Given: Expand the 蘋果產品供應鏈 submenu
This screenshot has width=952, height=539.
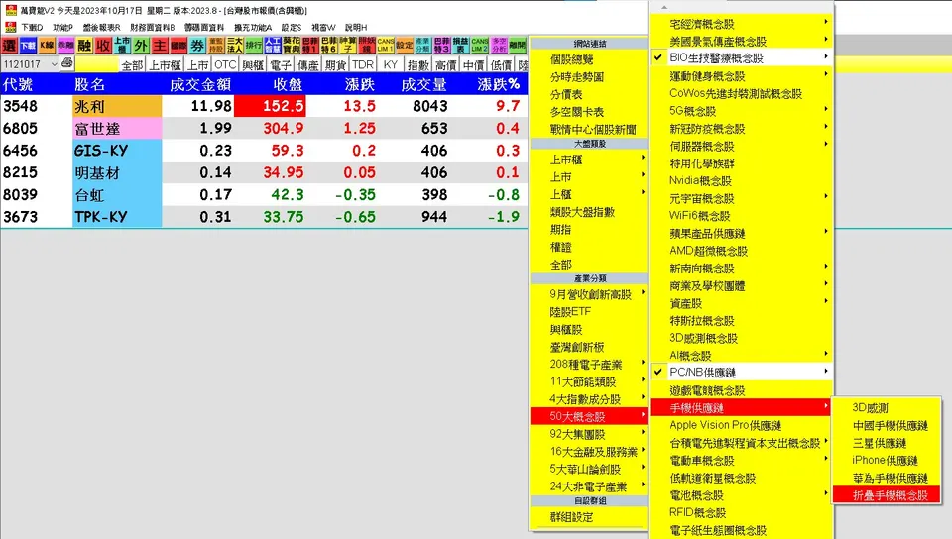Looking at the screenshot, I should [742, 234].
